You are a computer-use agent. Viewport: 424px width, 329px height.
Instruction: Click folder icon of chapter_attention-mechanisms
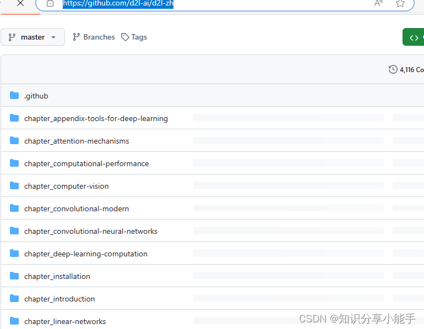pos(14,140)
